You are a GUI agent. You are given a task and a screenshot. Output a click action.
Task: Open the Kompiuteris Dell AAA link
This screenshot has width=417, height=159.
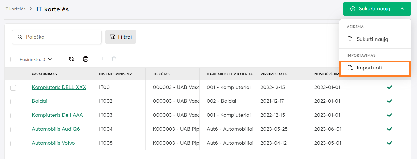tap(57, 115)
